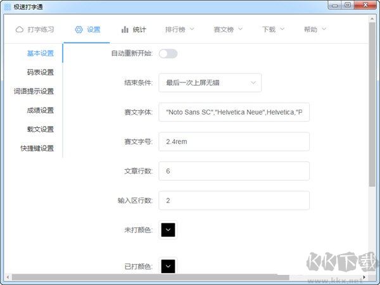This screenshot has width=380, height=285.
Task: Toggle the 自动重新开始 switch
Action: [x=168, y=54]
